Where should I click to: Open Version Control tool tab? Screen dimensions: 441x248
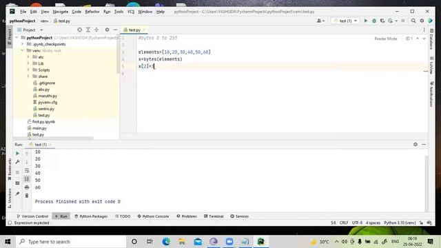[x=32, y=216]
